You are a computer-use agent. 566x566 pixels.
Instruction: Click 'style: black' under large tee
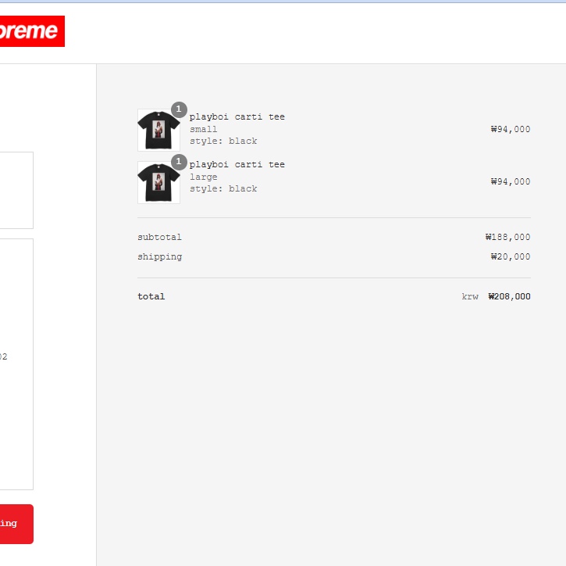(x=223, y=188)
